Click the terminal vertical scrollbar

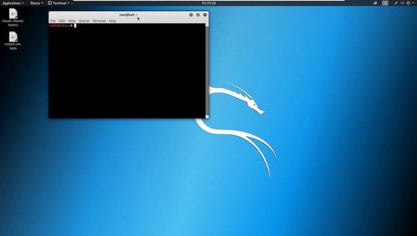click(x=207, y=71)
